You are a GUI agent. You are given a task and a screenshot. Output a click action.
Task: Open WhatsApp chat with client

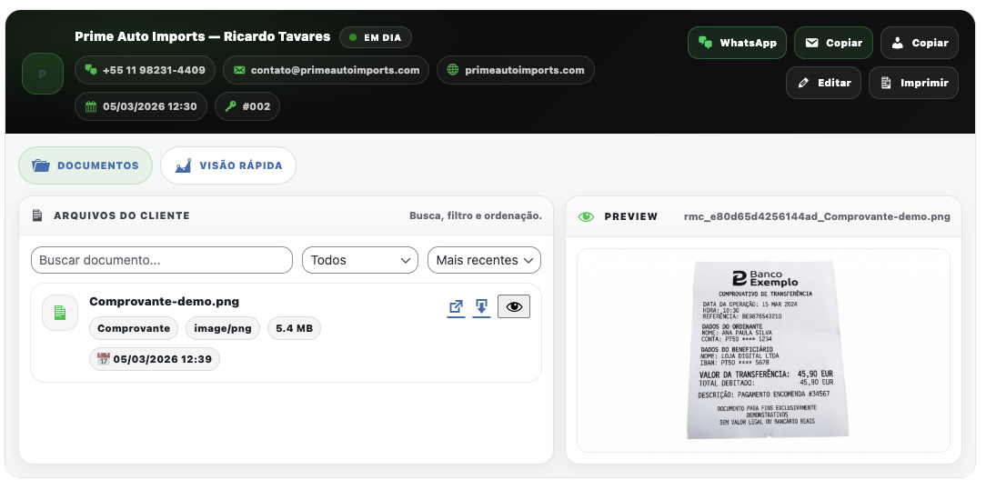737,43
